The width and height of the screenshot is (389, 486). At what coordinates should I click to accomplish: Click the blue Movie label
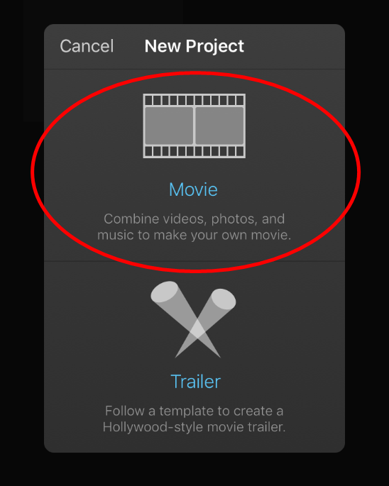coord(193,189)
